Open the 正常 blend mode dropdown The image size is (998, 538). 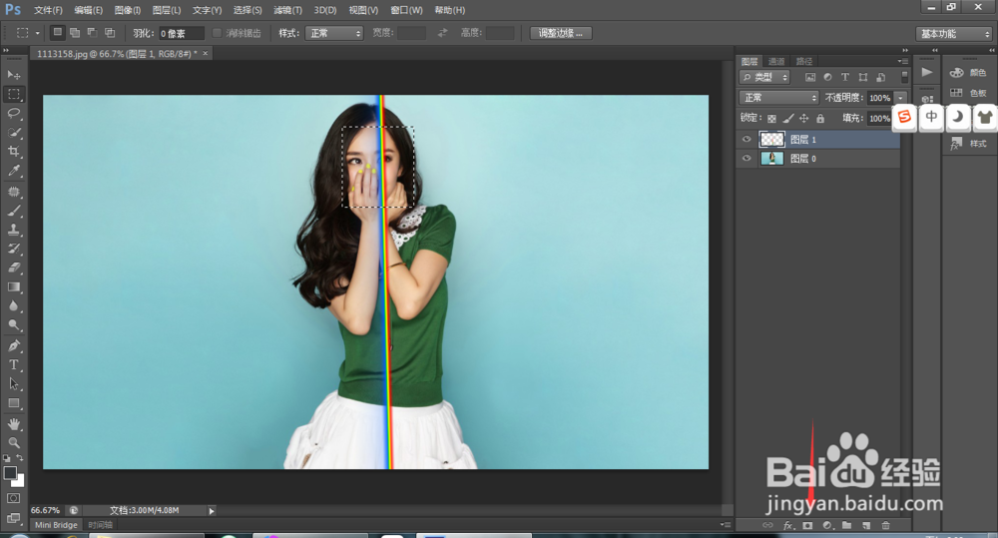[778, 98]
